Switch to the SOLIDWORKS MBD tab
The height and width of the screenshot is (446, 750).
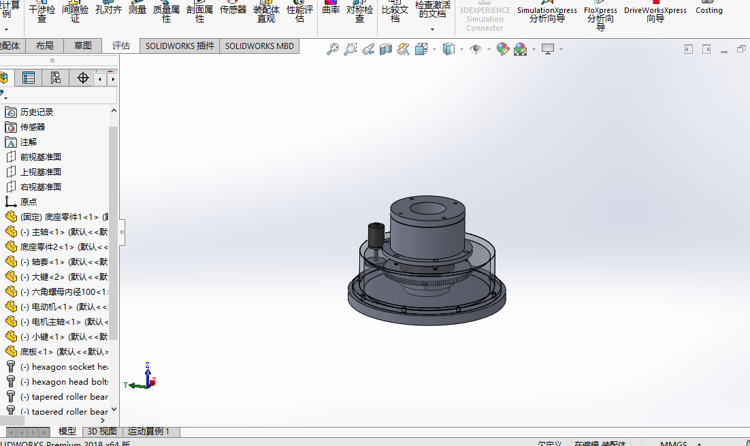[x=259, y=46]
